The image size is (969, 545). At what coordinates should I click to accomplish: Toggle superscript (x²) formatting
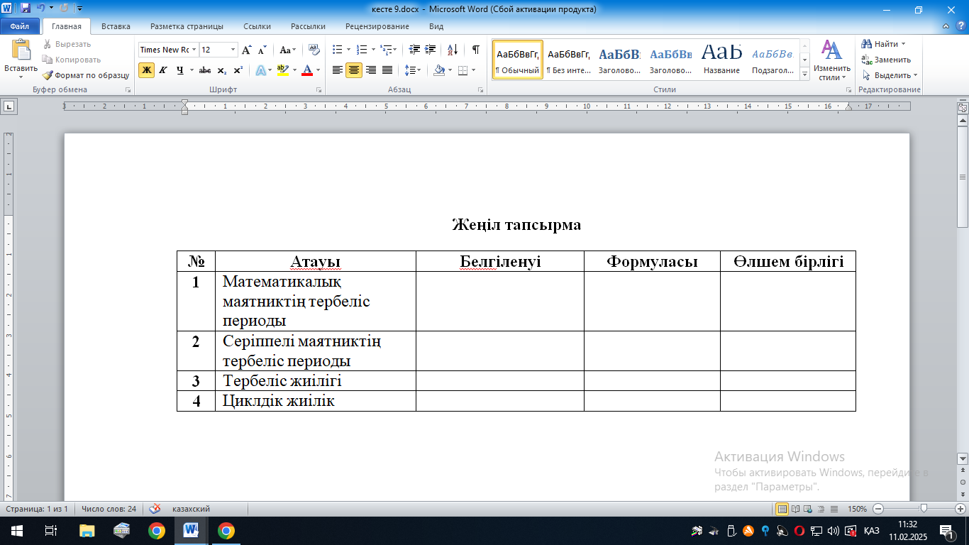[238, 70]
